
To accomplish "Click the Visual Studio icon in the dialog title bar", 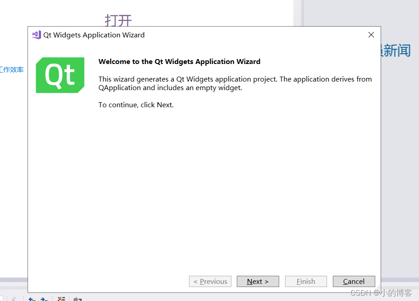I will pos(36,34).
